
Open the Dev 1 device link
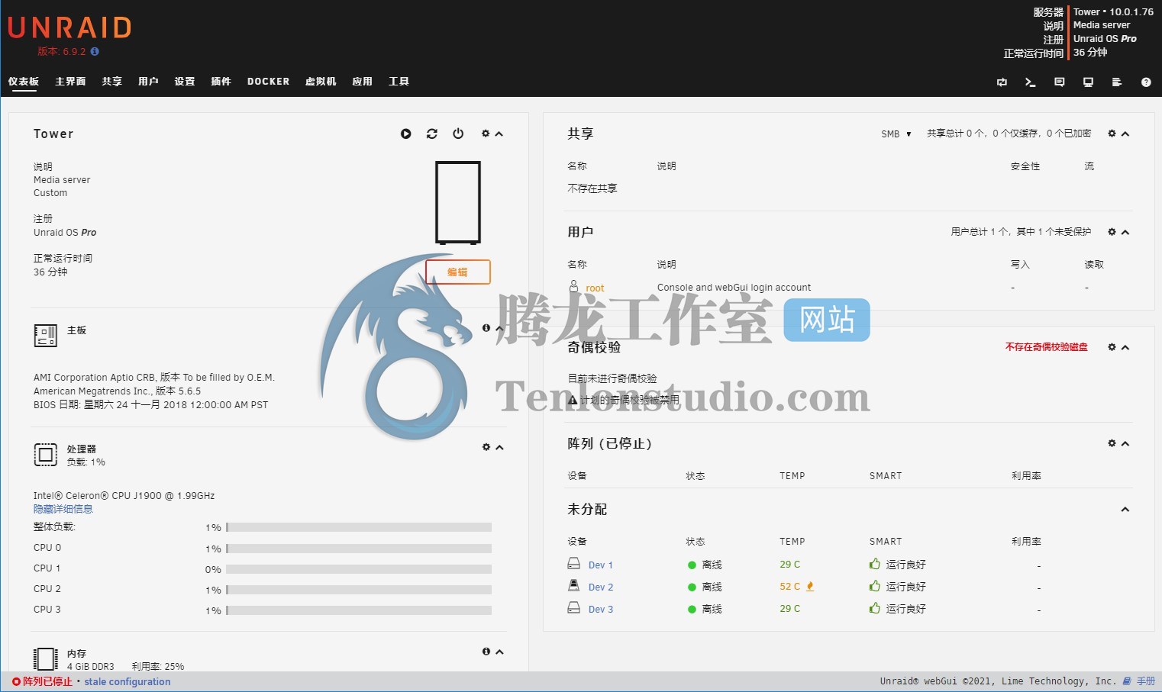click(601, 565)
